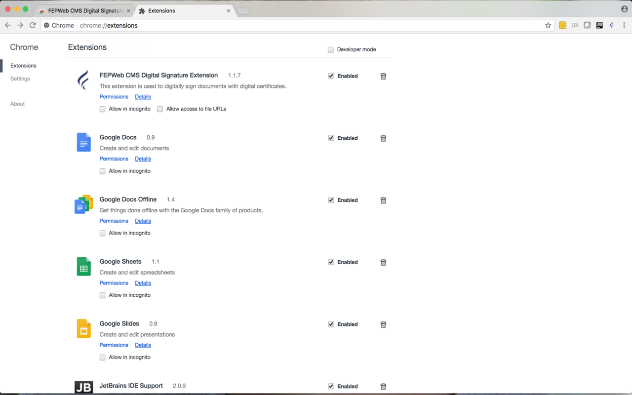
Task: Disable Google Docs Offline Enabled checkbox
Action: (331, 200)
